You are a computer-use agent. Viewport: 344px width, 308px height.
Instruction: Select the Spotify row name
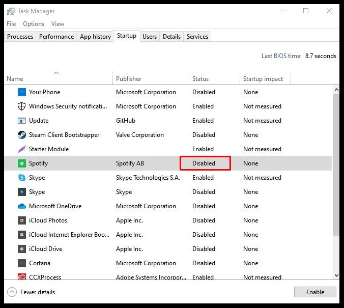[38, 163]
